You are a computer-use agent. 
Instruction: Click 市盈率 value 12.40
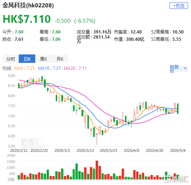click(x=136, y=32)
